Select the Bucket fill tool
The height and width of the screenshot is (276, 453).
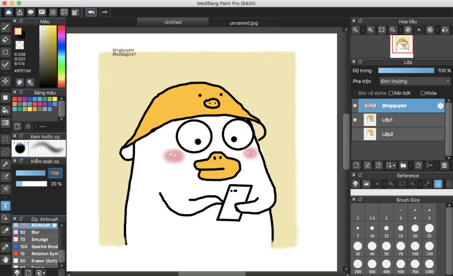5,110
